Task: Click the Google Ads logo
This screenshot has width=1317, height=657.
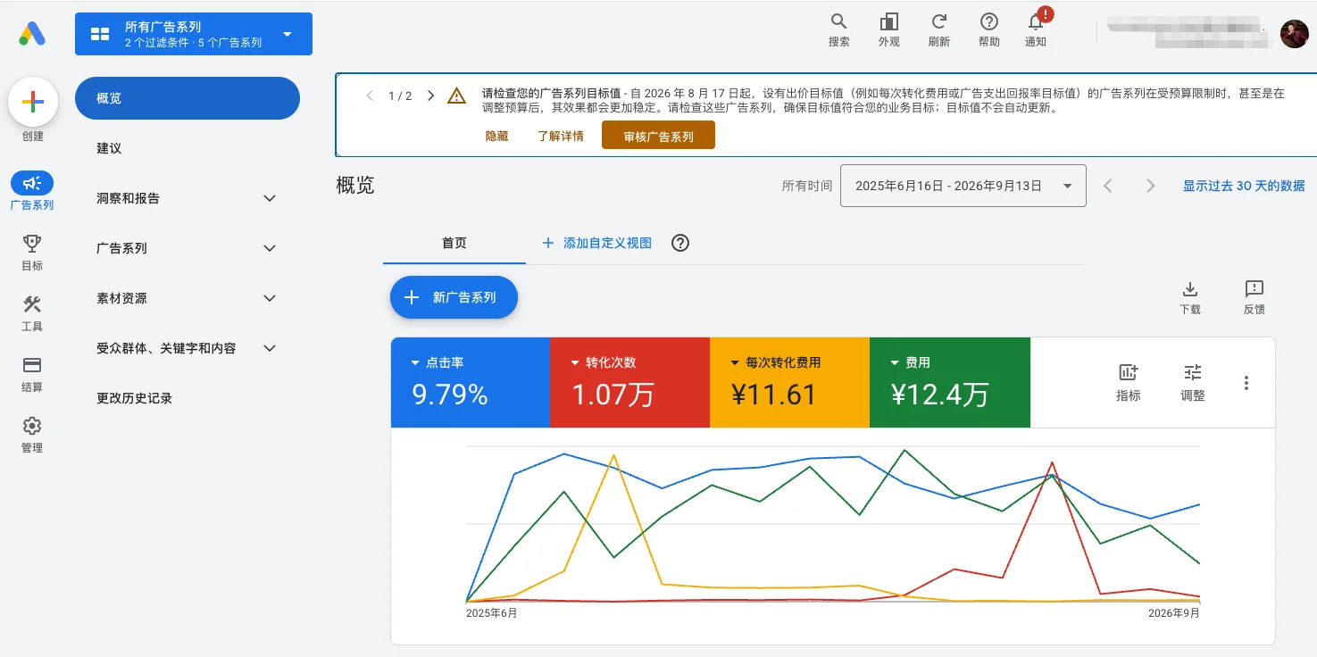Action: pyautogui.click(x=32, y=34)
